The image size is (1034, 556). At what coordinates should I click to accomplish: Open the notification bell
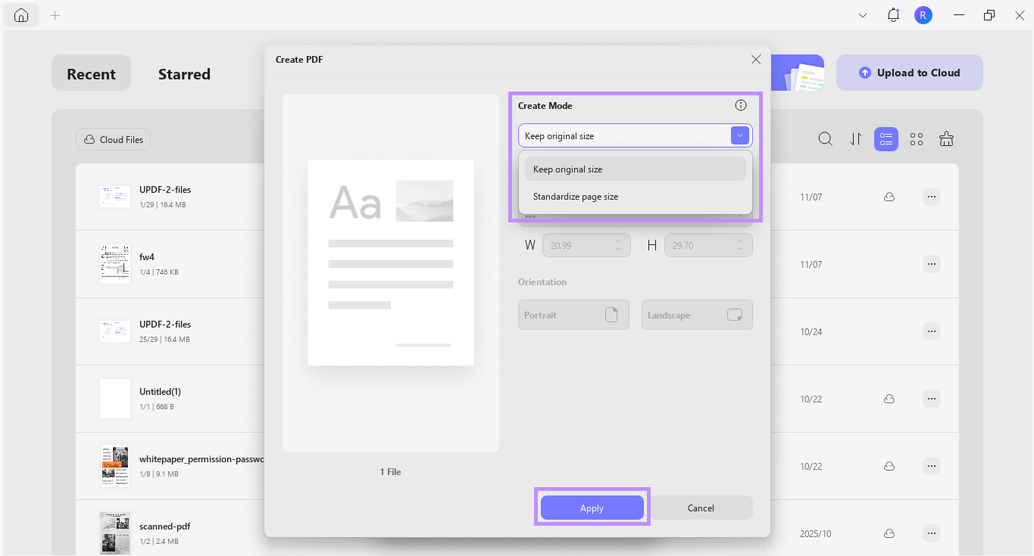pyautogui.click(x=893, y=14)
